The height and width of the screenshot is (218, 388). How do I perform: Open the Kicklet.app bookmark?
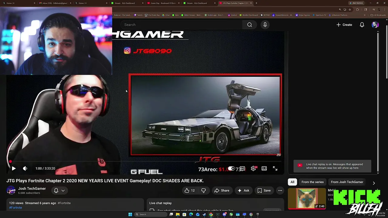point(215,15)
